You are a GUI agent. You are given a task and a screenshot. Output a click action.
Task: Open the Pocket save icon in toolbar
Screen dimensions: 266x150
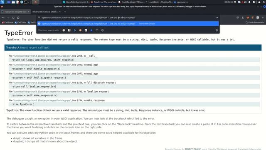coord(238,17)
